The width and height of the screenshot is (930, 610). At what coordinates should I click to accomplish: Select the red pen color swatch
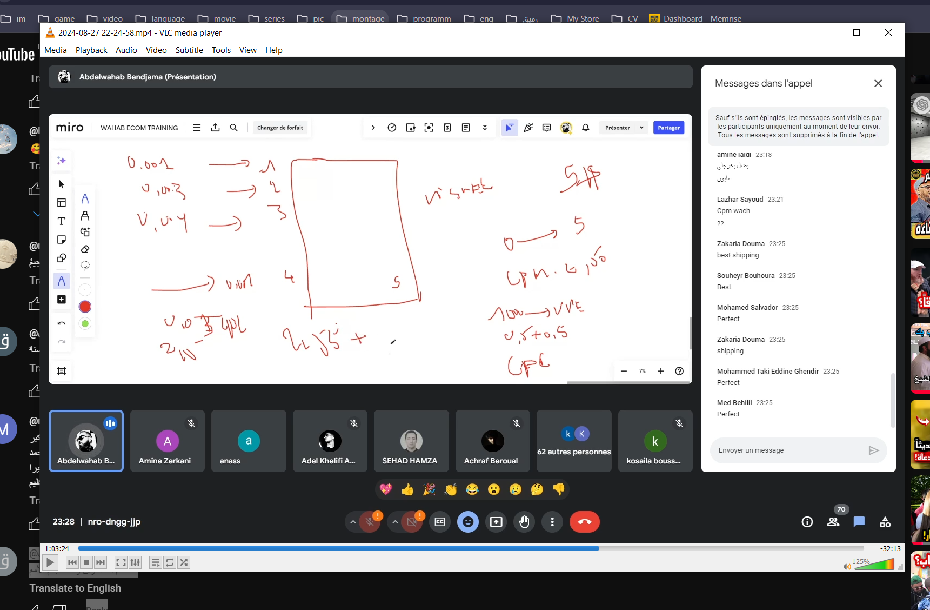click(x=85, y=307)
